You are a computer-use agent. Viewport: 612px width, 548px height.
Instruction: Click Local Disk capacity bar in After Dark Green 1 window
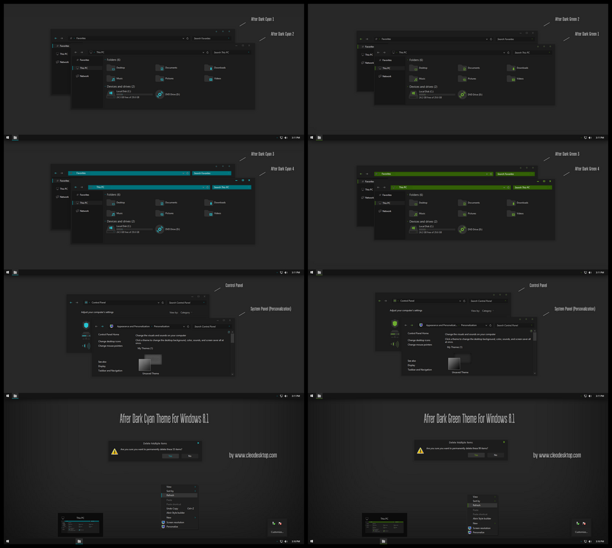click(437, 94)
